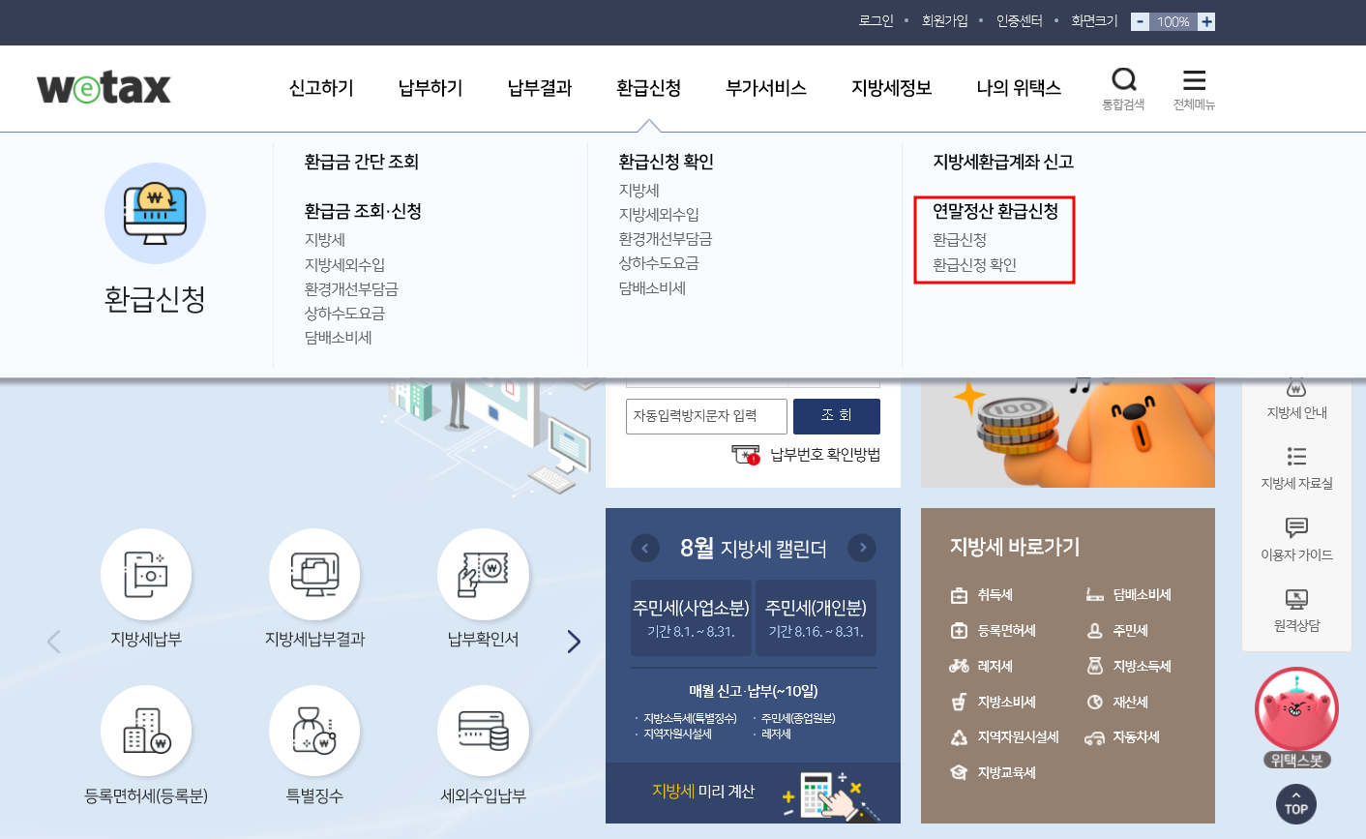Select 환경개선부담금 under 환급신청 확인
The height and width of the screenshot is (839, 1366).
tap(666, 239)
